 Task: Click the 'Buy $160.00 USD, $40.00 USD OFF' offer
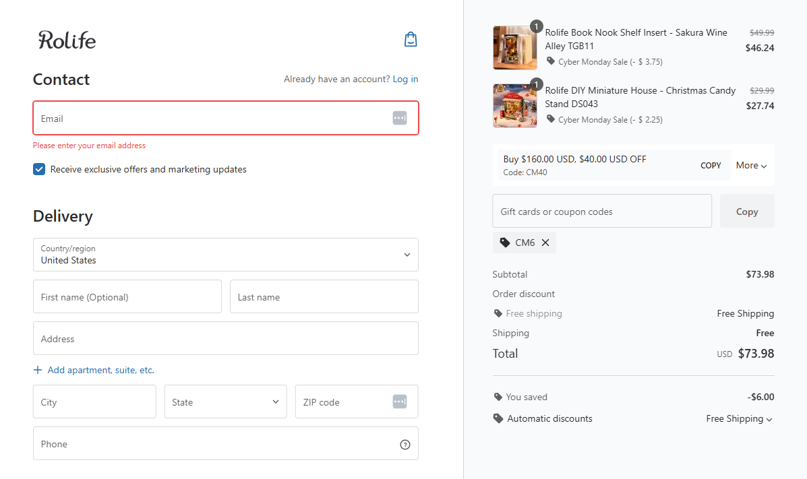(x=575, y=159)
